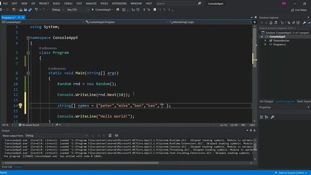Collapse the ConsoleApp5 project node
Screen dimensions: 311x175
point(262,37)
